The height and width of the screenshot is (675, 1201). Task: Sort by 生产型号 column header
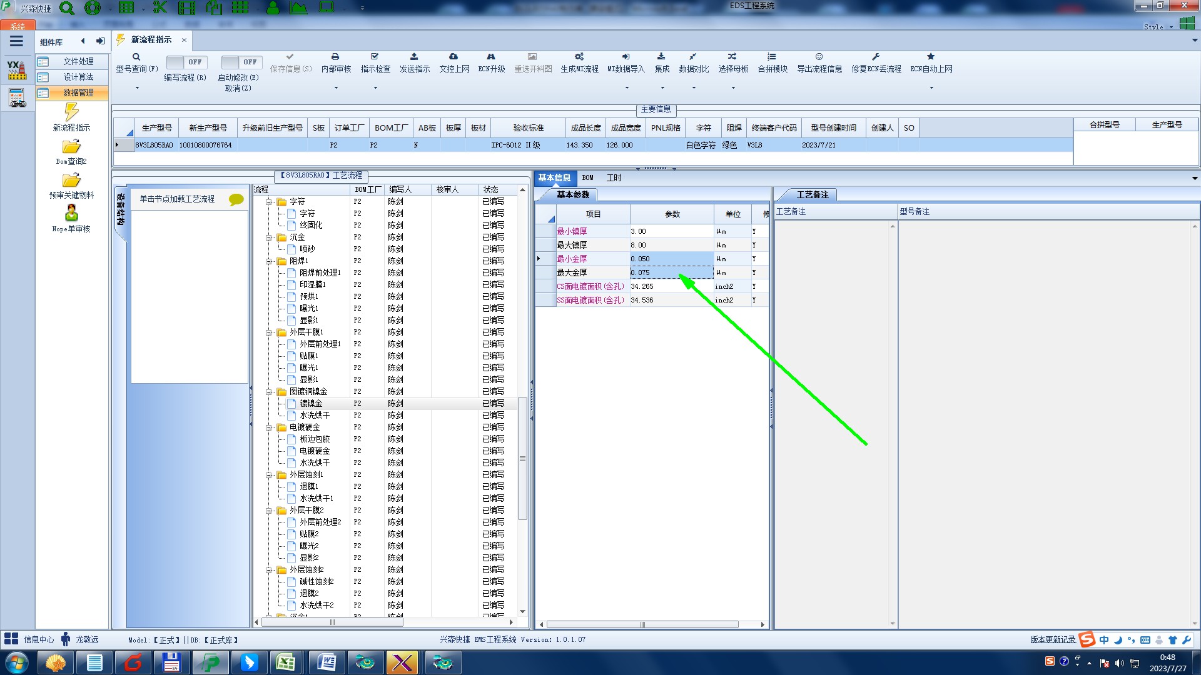[156, 127]
